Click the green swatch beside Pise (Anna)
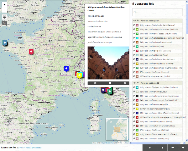 tap(137, 47)
